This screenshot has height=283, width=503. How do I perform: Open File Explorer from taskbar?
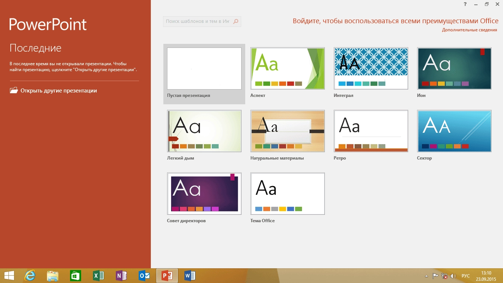coord(53,276)
